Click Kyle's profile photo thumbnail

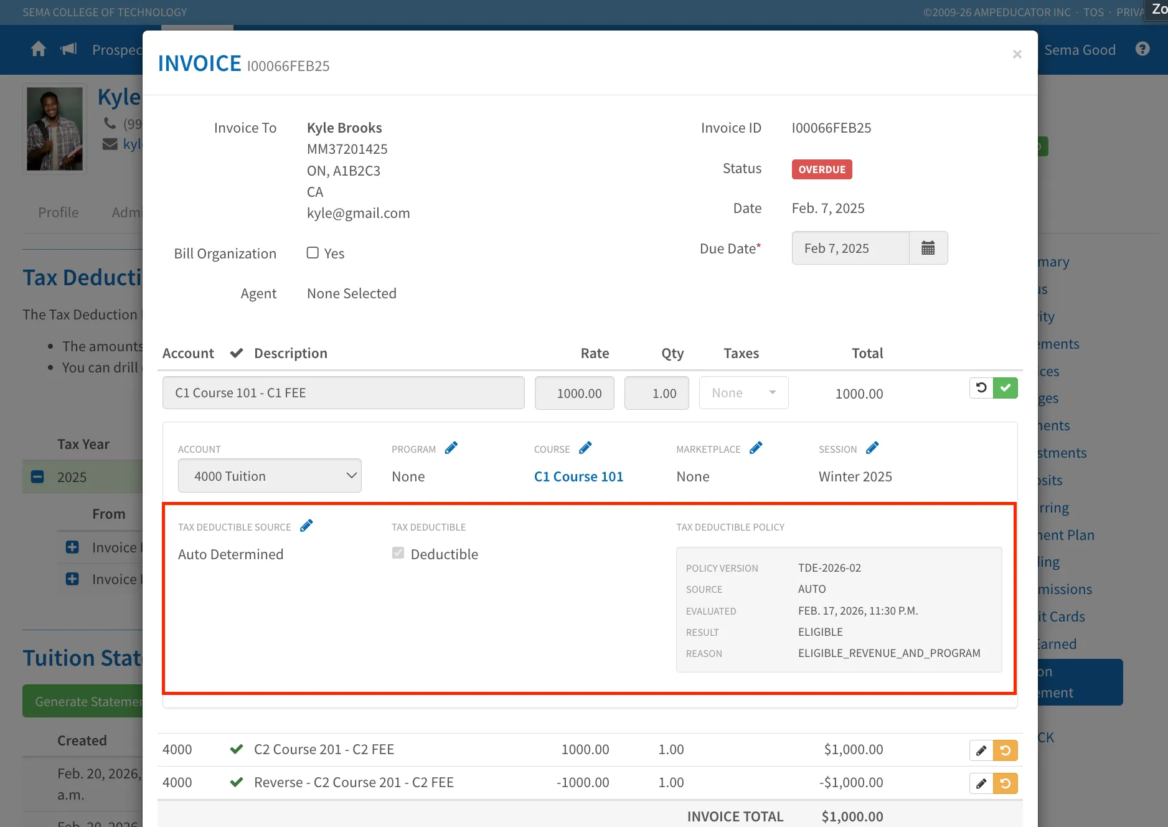(x=55, y=128)
